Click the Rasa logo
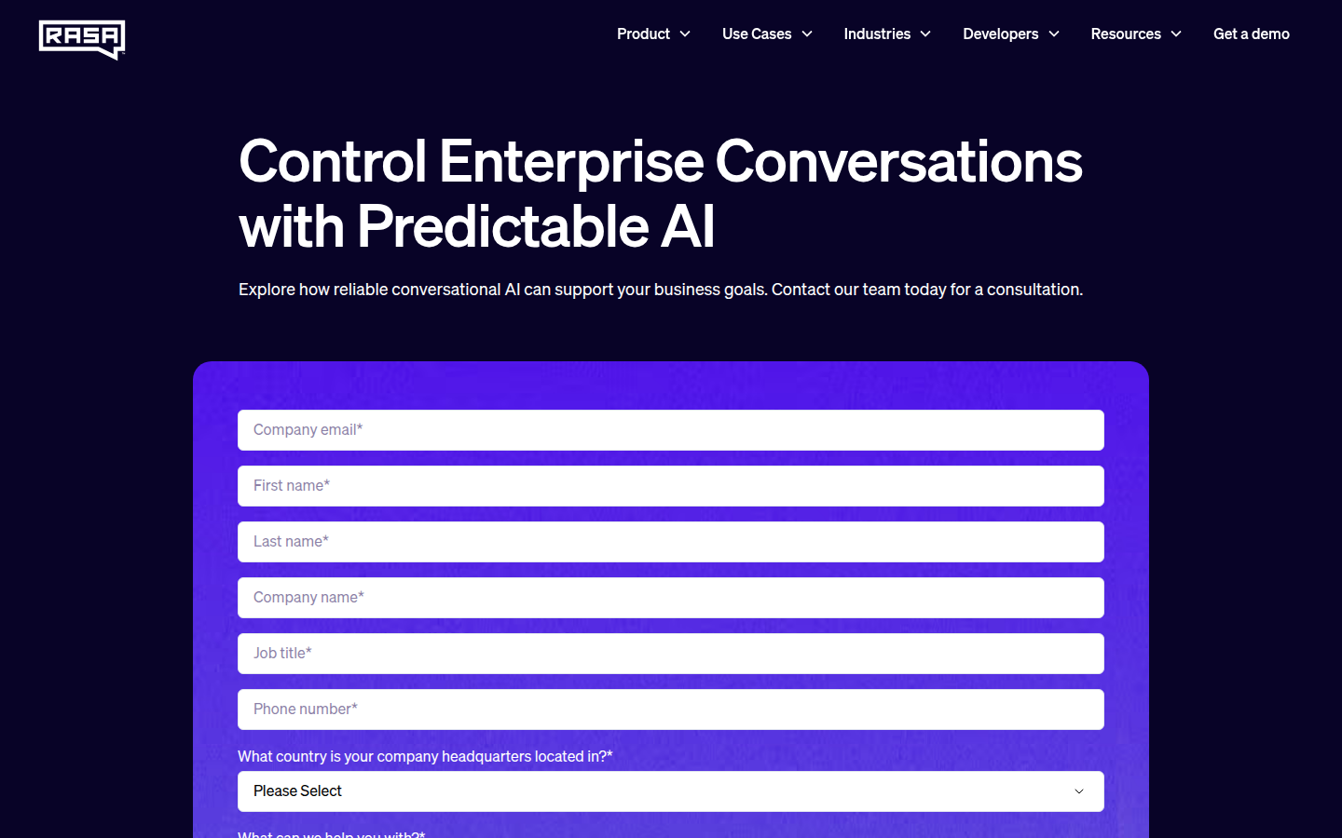The height and width of the screenshot is (838, 1342). point(82,39)
